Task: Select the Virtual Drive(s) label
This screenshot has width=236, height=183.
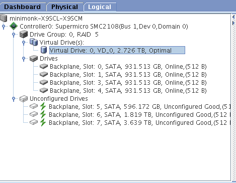Action: (61, 43)
